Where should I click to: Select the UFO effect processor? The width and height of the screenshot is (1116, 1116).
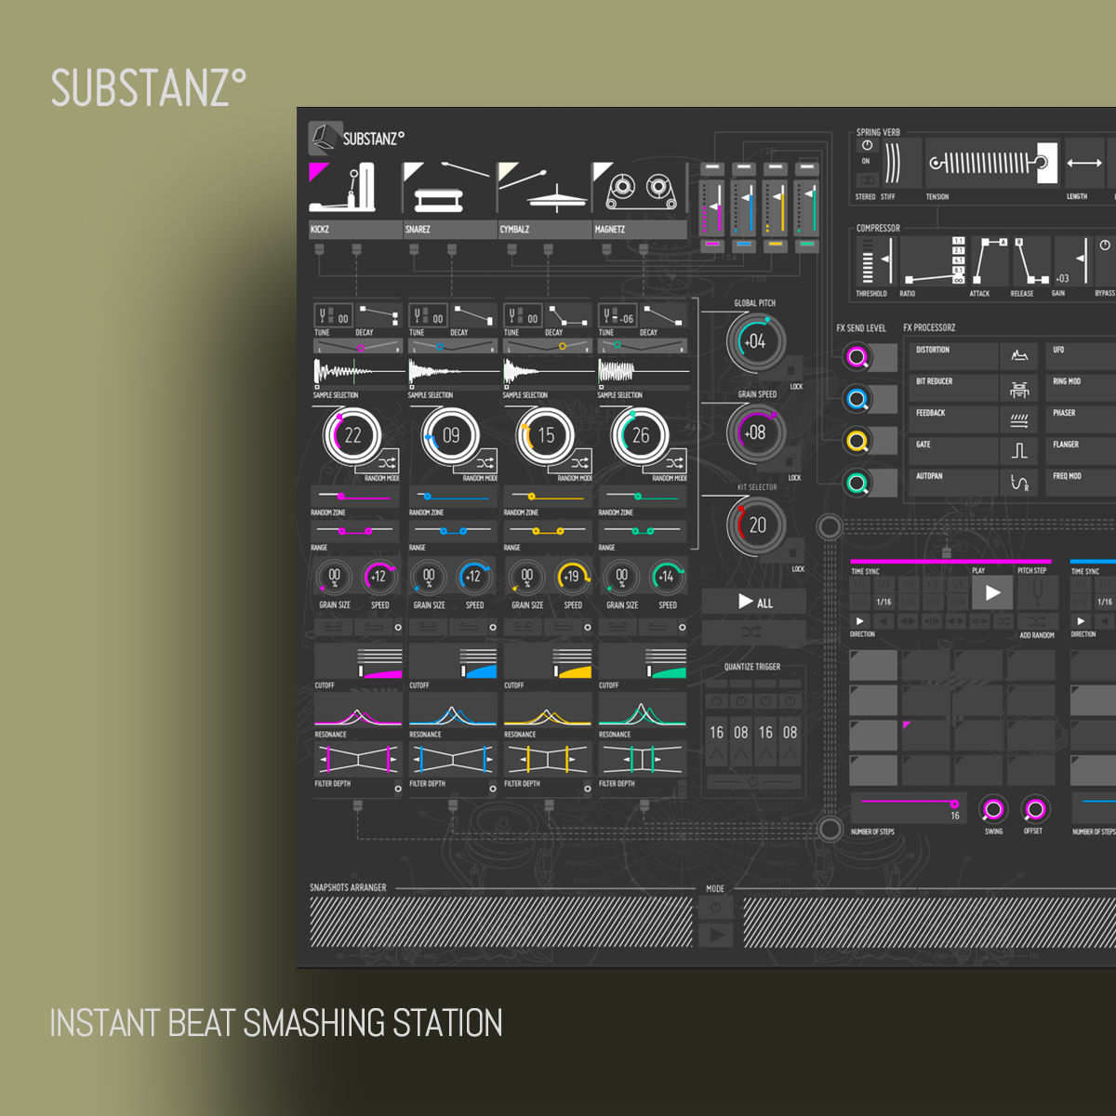coord(1081,356)
